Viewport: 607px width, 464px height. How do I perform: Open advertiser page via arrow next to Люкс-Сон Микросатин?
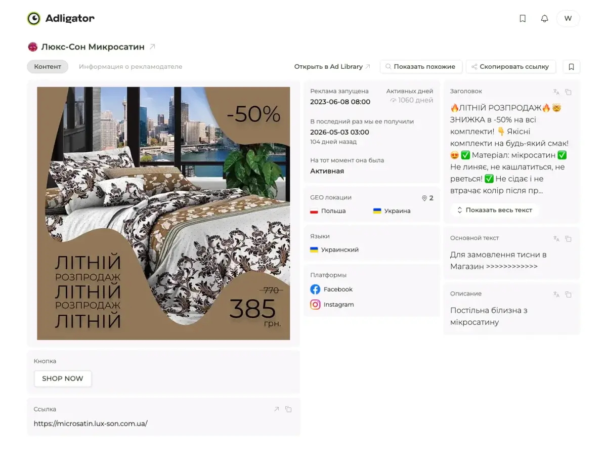(x=152, y=47)
